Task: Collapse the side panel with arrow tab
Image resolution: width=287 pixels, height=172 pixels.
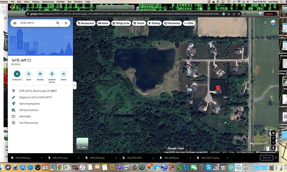Action: 75,86
